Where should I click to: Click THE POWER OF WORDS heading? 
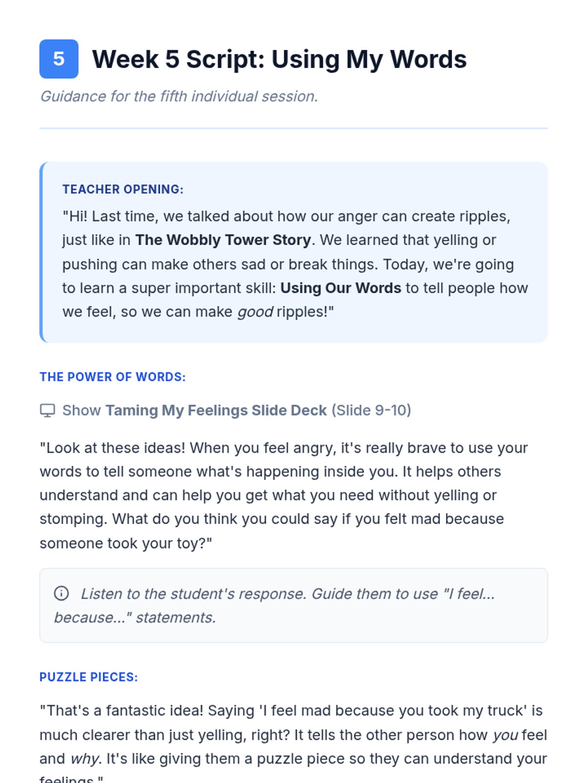[113, 377]
